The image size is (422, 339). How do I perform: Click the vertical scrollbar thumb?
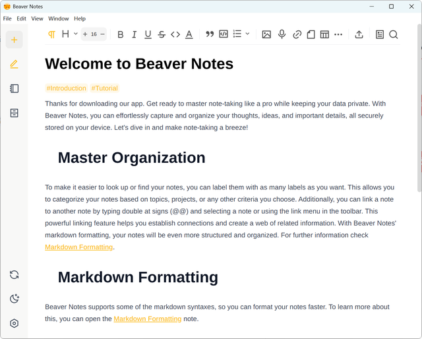point(419,108)
